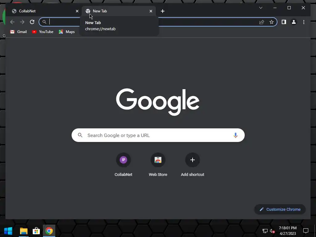316x237 pixels.
Task: Click the muted volume tray icon
Action: coord(272,231)
